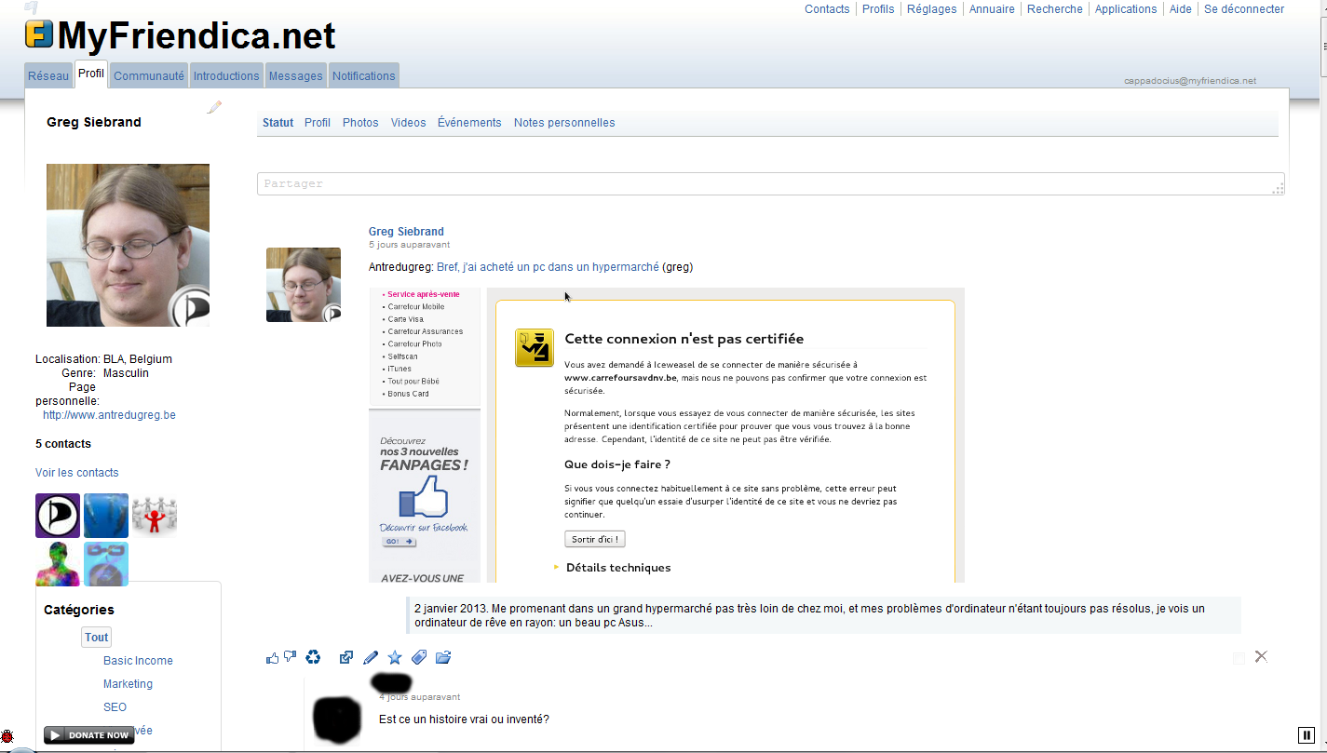This screenshot has width=1327, height=753.
Task: Switch to the Communauté tab
Action: click(x=149, y=76)
